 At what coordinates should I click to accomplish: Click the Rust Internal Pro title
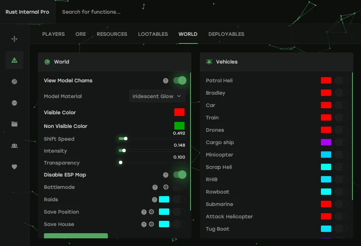(x=27, y=12)
